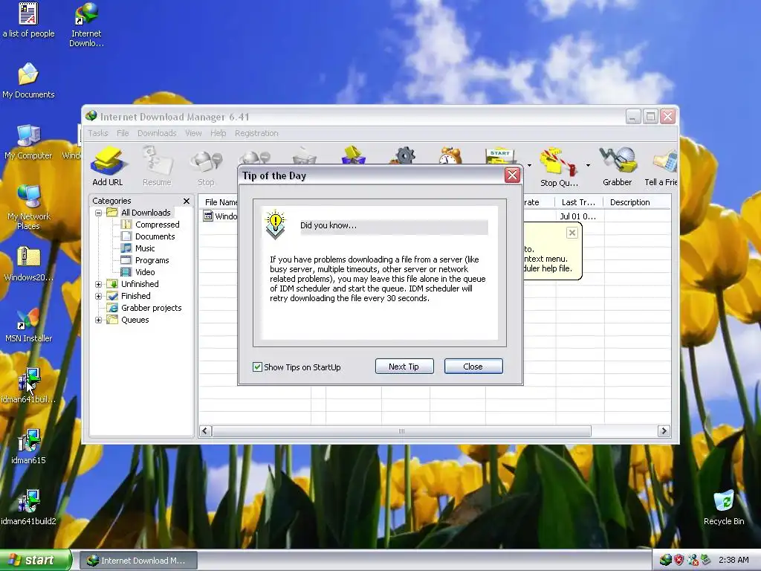Viewport: 761px width, 571px height.
Task: Click the Stop All globe icon in toolbar
Action: 255,157
